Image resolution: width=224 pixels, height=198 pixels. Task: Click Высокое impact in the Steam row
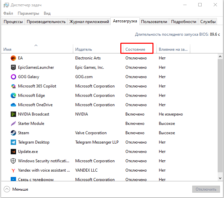[167, 133]
